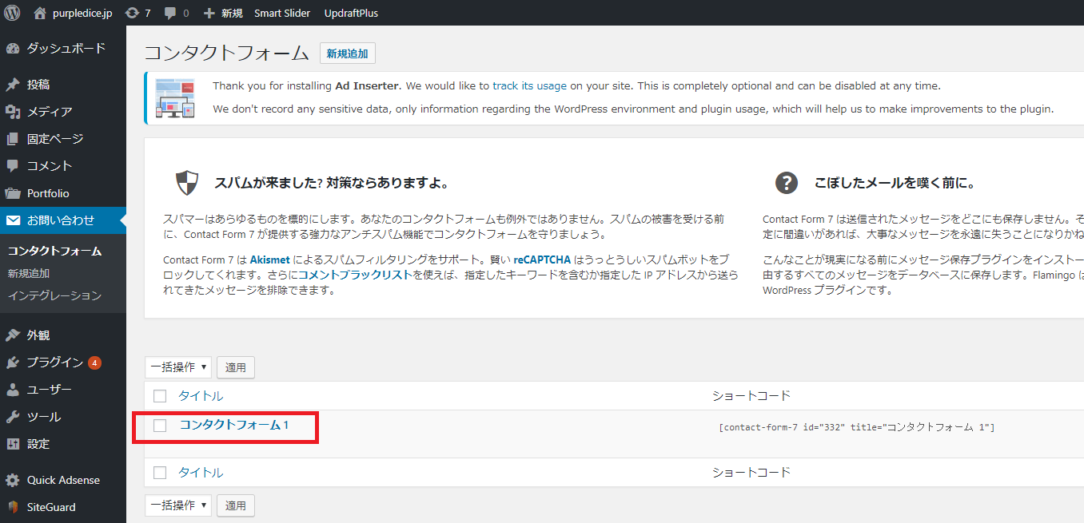Click the 'track its usage' link
The image size is (1084, 523).
coord(529,86)
